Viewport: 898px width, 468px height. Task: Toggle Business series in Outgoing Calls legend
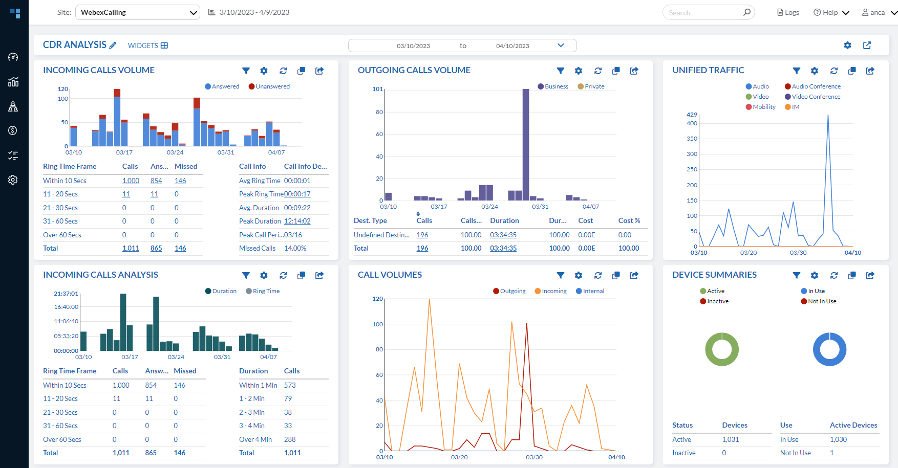553,86
